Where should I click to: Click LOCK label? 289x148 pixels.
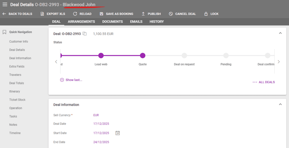point(214,14)
